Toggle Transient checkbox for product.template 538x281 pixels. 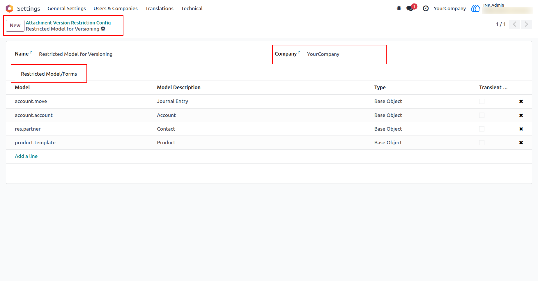(x=482, y=143)
